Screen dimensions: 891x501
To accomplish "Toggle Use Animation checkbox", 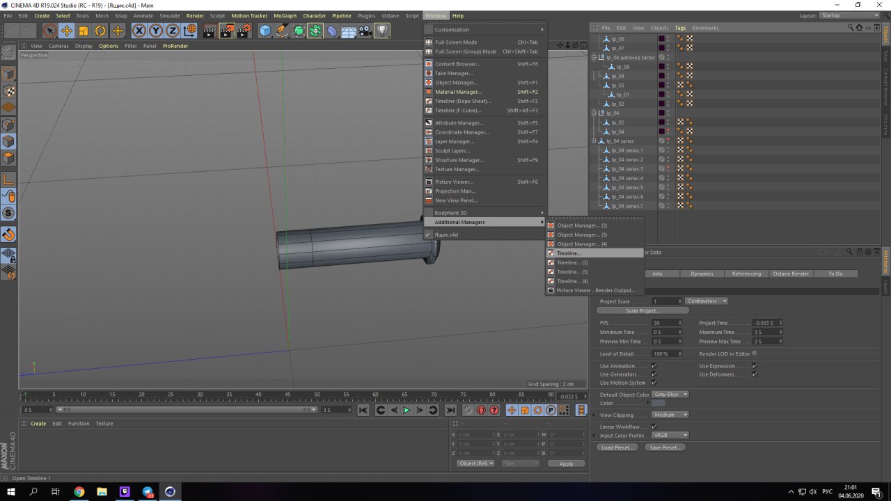I will [654, 366].
